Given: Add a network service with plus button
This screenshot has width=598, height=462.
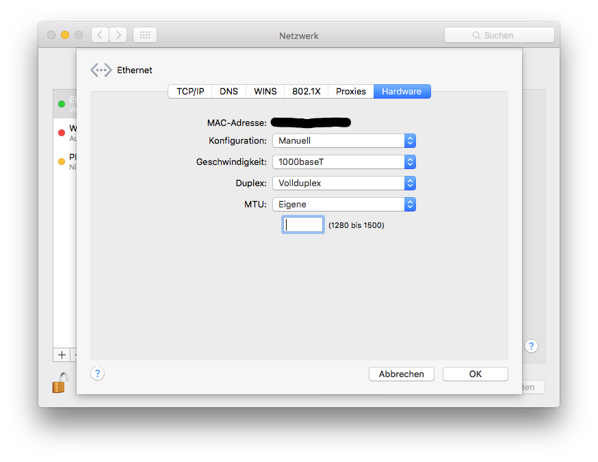Looking at the screenshot, I should 62,355.
